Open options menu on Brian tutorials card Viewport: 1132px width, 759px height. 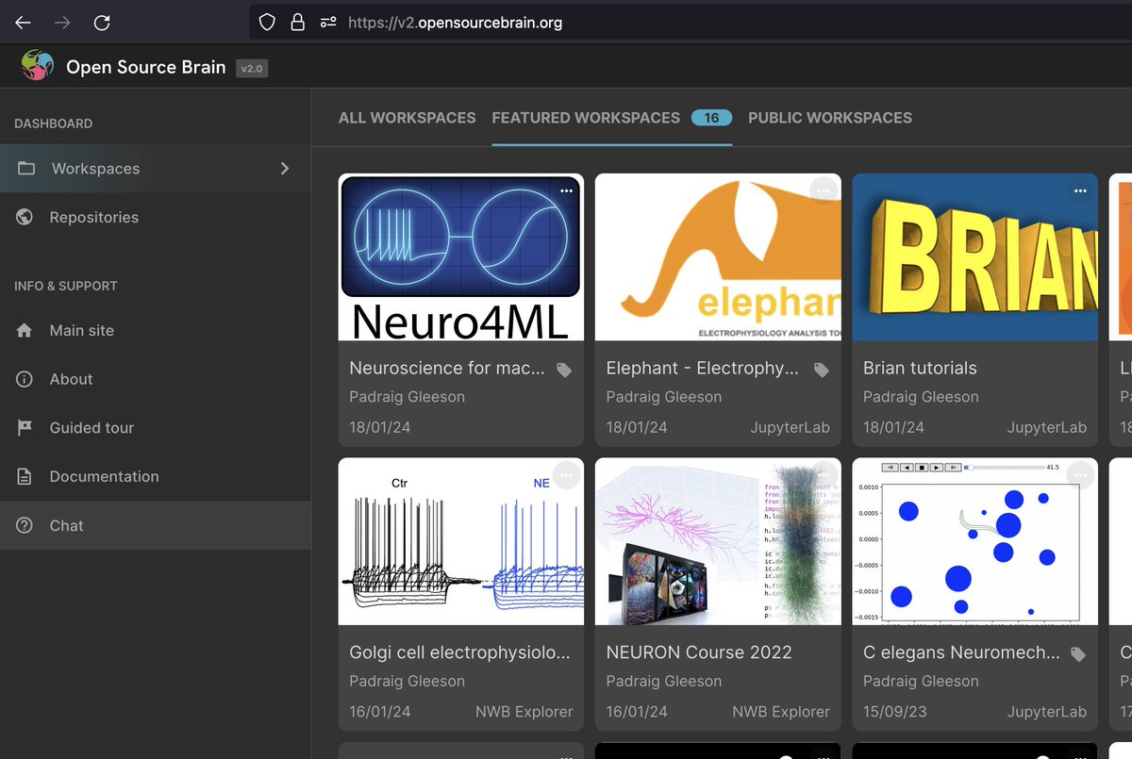point(1080,190)
